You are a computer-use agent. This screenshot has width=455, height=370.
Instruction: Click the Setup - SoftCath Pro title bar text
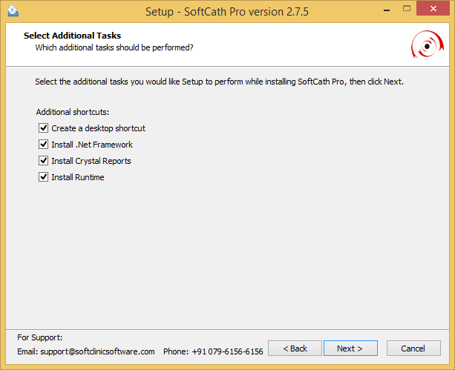point(228,12)
